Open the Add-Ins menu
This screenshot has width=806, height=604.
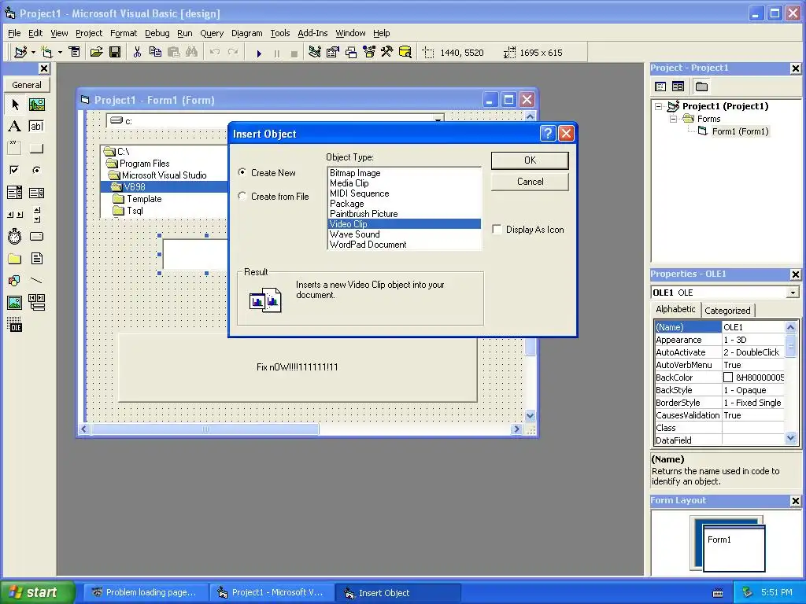(312, 33)
